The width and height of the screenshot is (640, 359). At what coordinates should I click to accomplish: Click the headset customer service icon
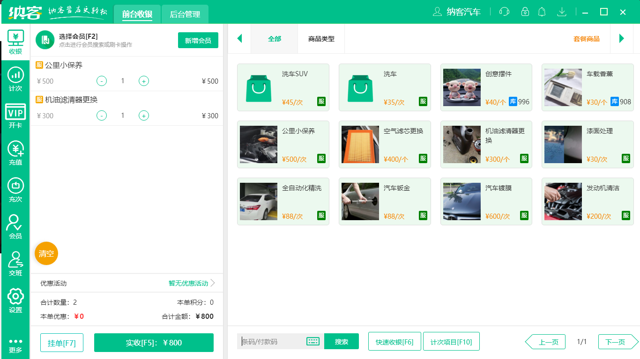(x=504, y=12)
